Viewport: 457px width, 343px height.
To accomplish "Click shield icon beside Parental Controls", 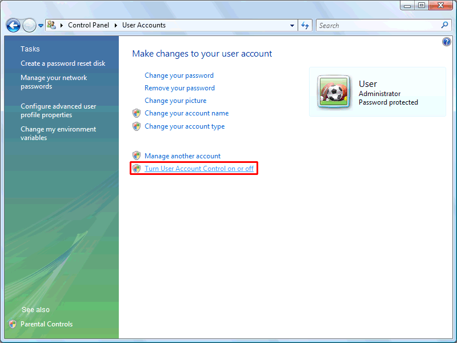I will tap(13, 324).
